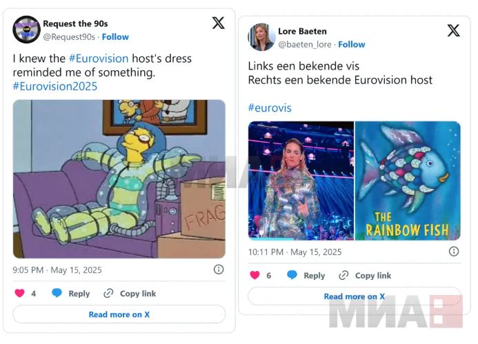478x344 pixels.
Task: Open the #Eurovision hashtag link
Action: pyautogui.click(x=99, y=58)
